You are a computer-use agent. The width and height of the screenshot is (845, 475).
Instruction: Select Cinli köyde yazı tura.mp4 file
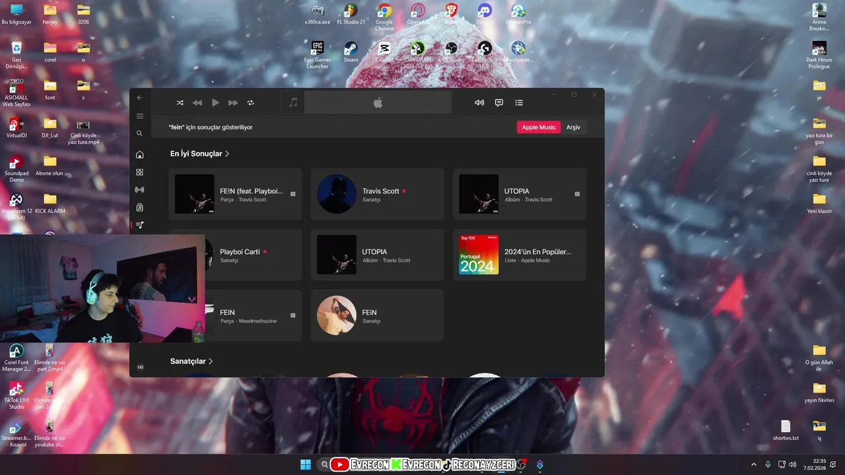(83, 131)
